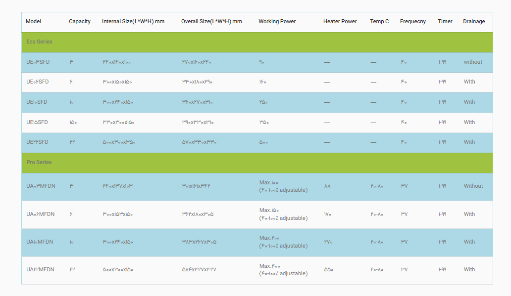Click the Timer column header
This screenshot has height=296, width=511.
point(445,22)
